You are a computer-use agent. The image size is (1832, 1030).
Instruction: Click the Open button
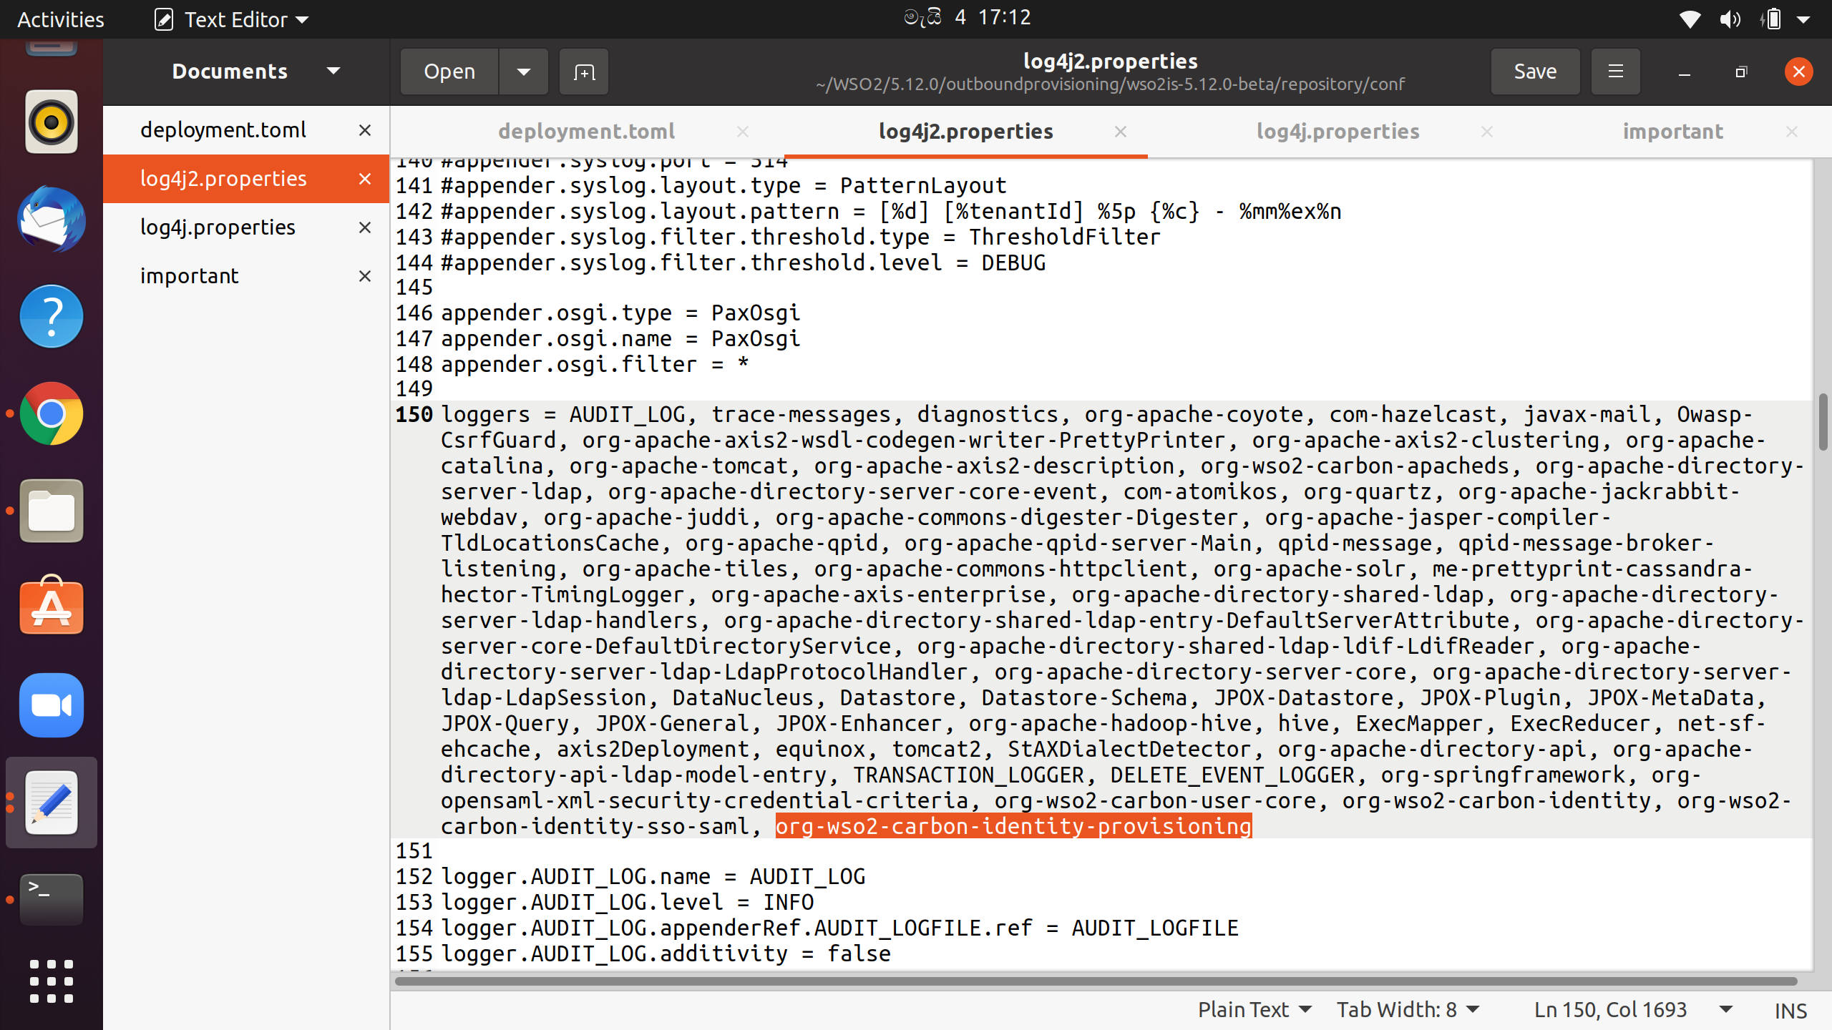click(x=449, y=72)
